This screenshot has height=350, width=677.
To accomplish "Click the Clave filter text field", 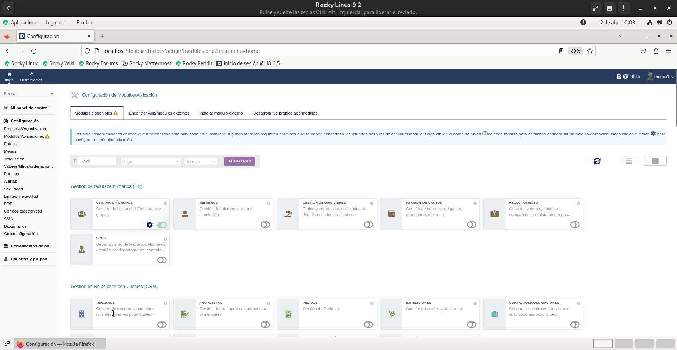I will click(97, 161).
